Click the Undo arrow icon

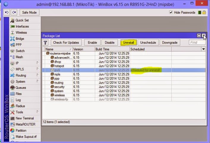(7, 12)
